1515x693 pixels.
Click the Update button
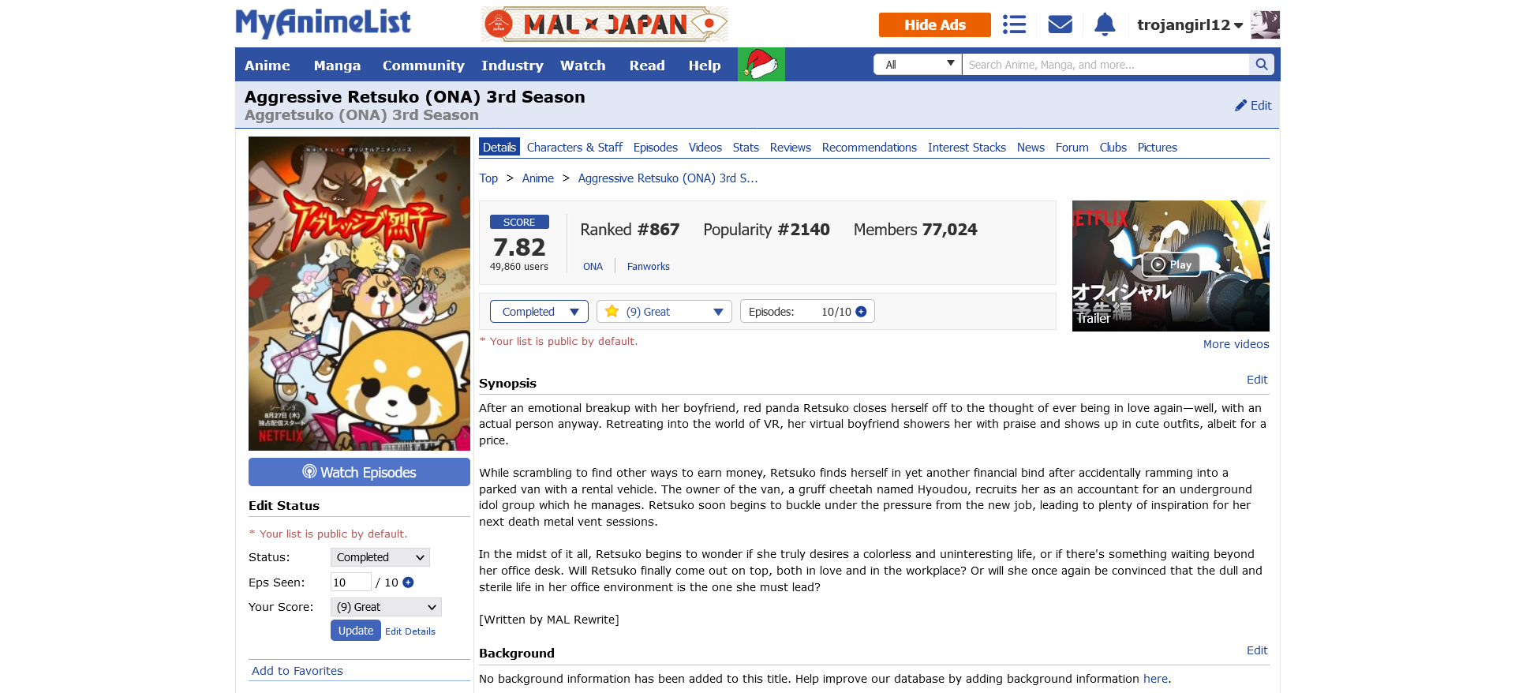click(x=356, y=631)
